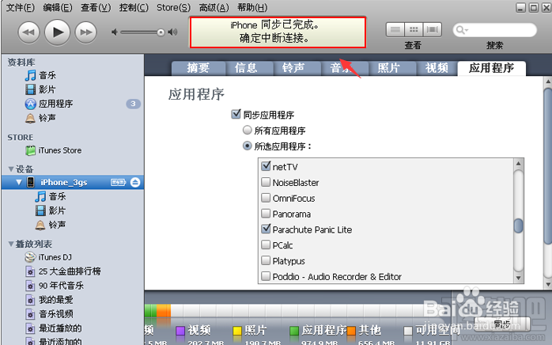Click the app list scrollbar thumb
Viewport: 552px width, 345px height.
(x=518, y=226)
